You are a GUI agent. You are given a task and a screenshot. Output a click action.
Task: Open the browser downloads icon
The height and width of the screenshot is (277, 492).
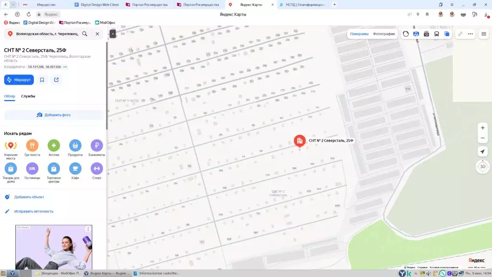tap(486, 14)
